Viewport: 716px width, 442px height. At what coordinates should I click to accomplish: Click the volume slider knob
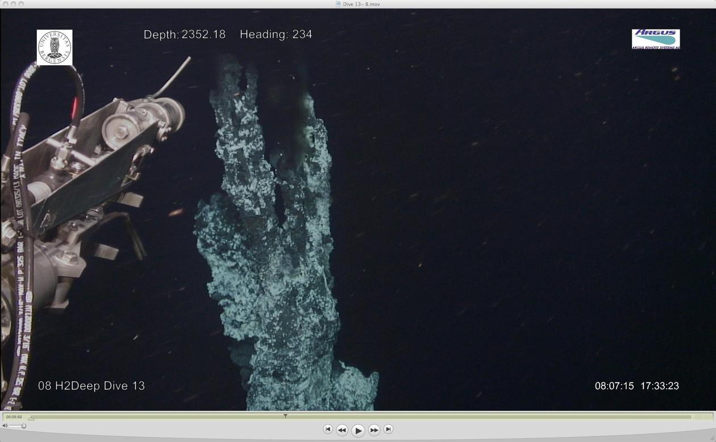pos(23,426)
